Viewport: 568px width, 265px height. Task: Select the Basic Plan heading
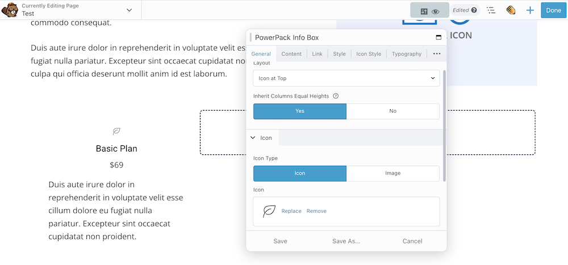pyautogui.click(x=116, y=149)
